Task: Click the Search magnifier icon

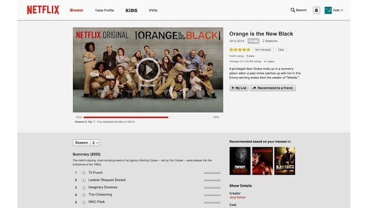Action: pyautogui.click(x=293, y=10)
